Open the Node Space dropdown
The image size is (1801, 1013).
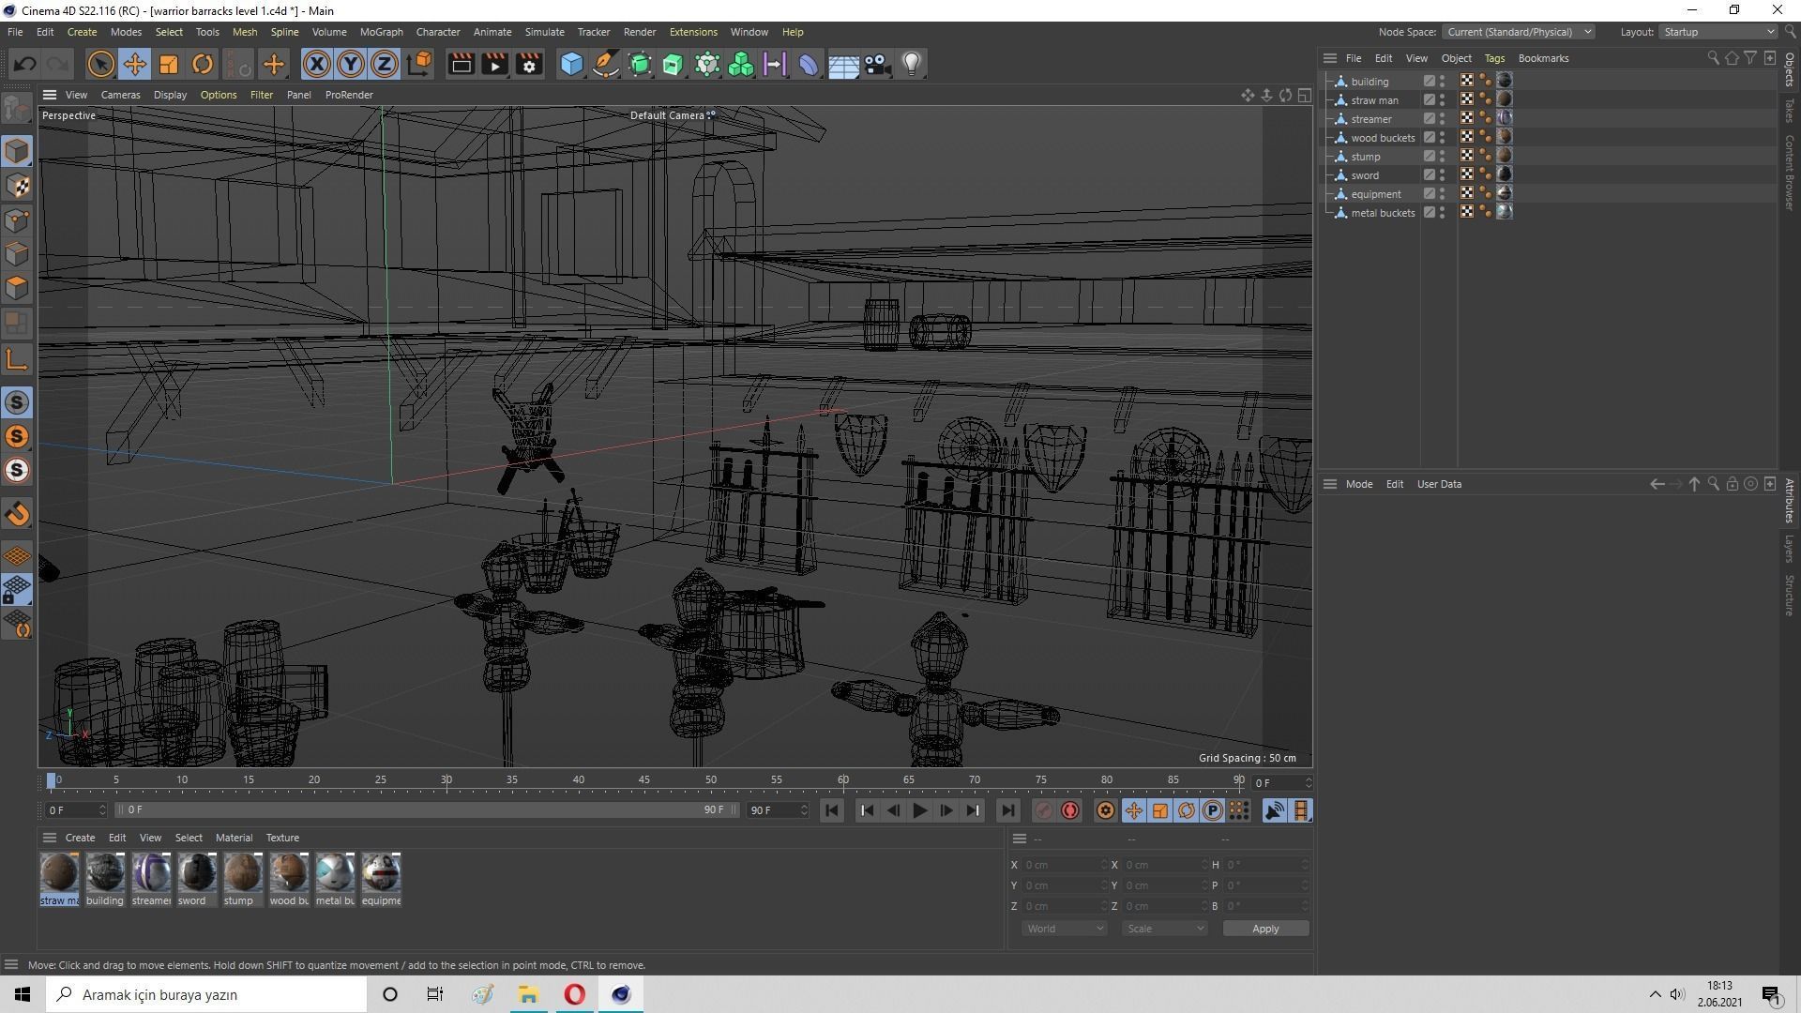pyautogui.click(x=1518, y=32)
